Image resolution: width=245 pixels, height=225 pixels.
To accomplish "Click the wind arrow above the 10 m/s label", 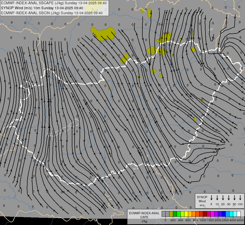I will click(x=217, y=198).
